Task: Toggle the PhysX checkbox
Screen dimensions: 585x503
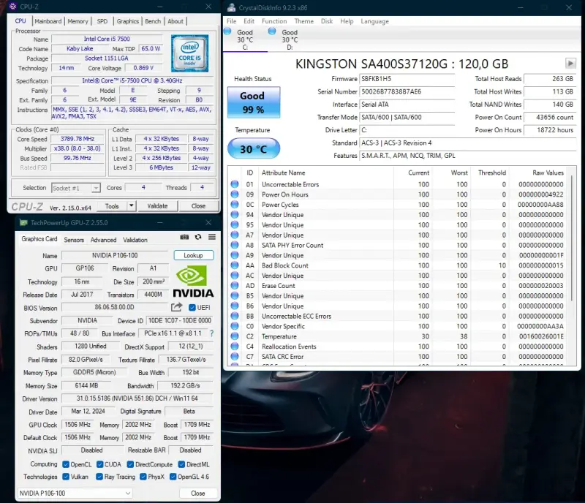Action: pos(143,477)
